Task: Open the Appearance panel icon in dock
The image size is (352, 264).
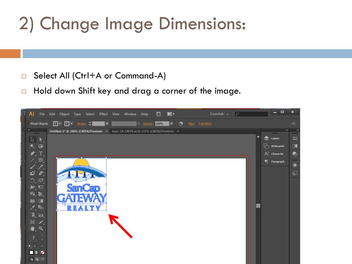Action: pyautogui.click(x=295, y=165)
